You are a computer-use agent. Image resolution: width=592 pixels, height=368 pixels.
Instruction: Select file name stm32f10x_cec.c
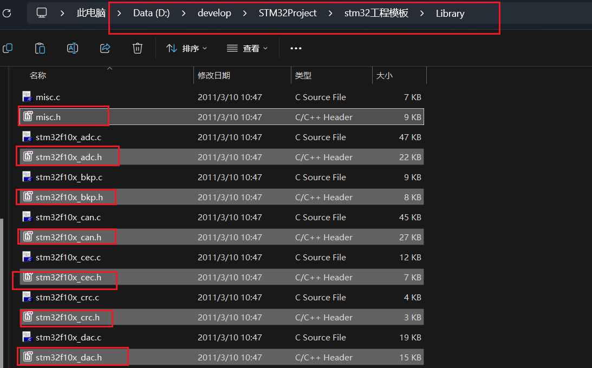(x=68, y=257)
